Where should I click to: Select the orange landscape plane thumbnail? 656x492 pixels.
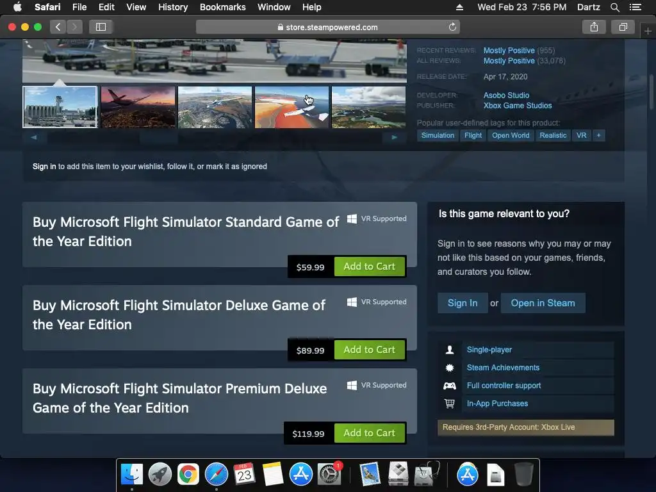(292, 107)
